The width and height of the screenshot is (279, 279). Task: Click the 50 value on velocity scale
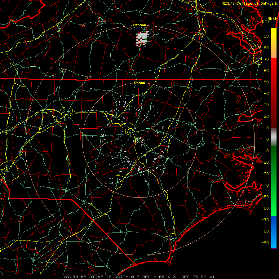(x=266, y=82)
